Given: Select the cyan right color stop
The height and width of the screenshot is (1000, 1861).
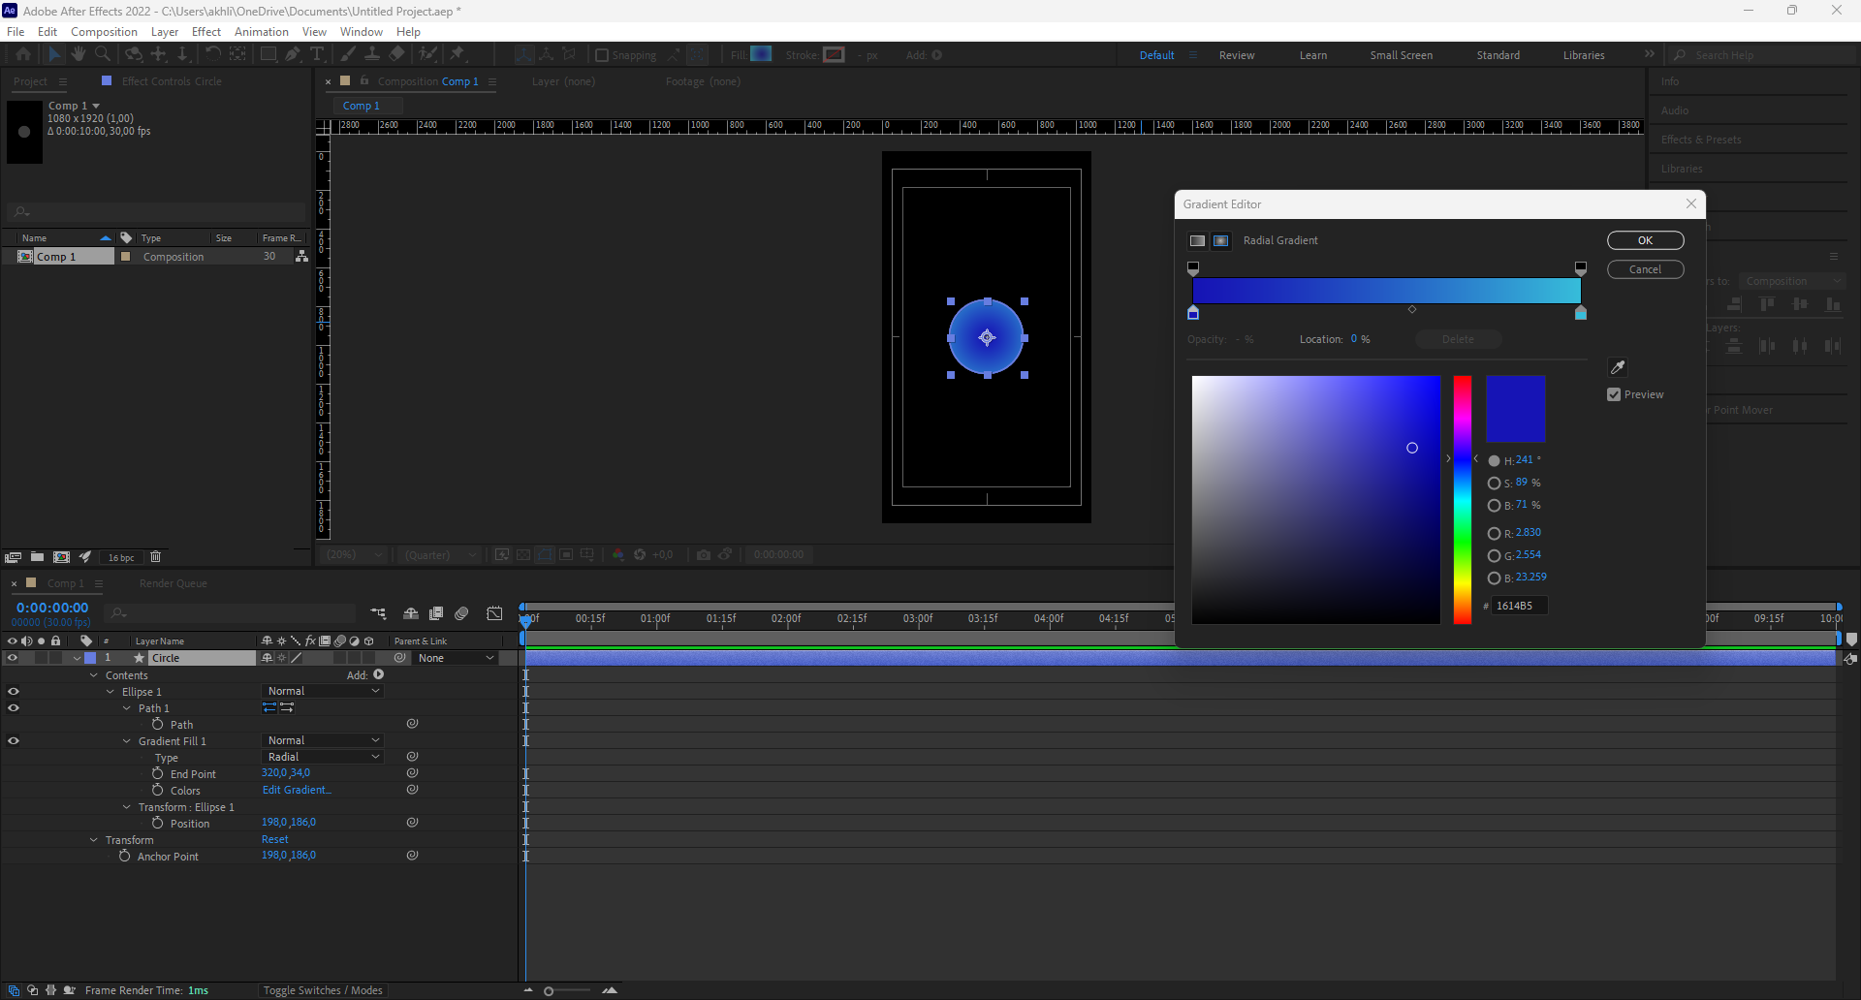Looking at the screenshot, I should [x=1581, y=313].
